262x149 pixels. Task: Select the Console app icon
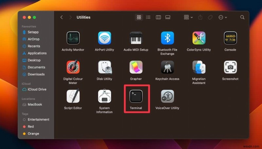[230, 38]
